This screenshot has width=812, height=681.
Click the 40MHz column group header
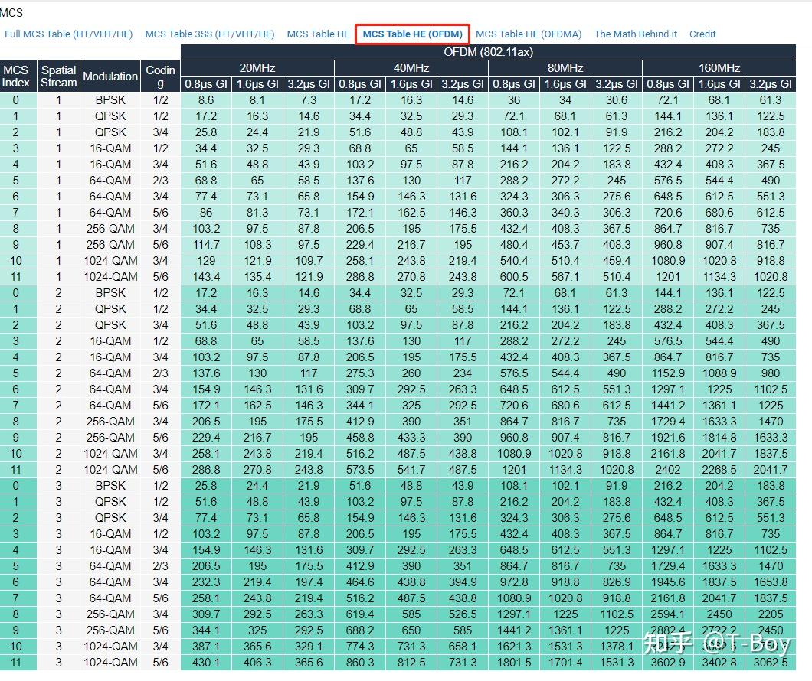pyautogui.click(x=411, y=68)
